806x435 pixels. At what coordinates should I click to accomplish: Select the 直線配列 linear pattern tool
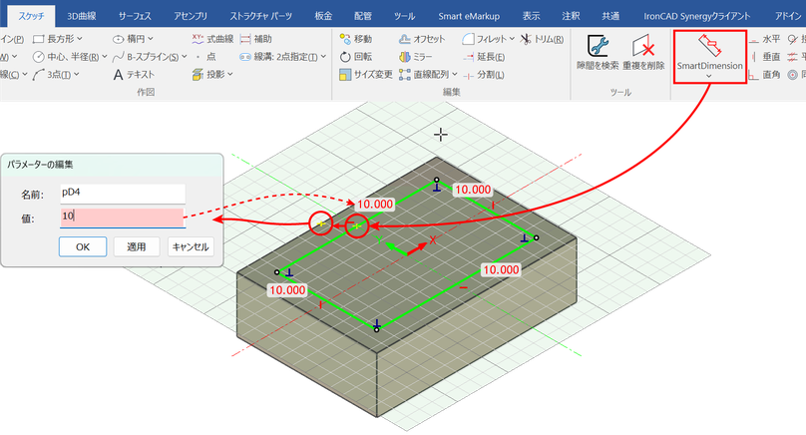tap(424, 75)
